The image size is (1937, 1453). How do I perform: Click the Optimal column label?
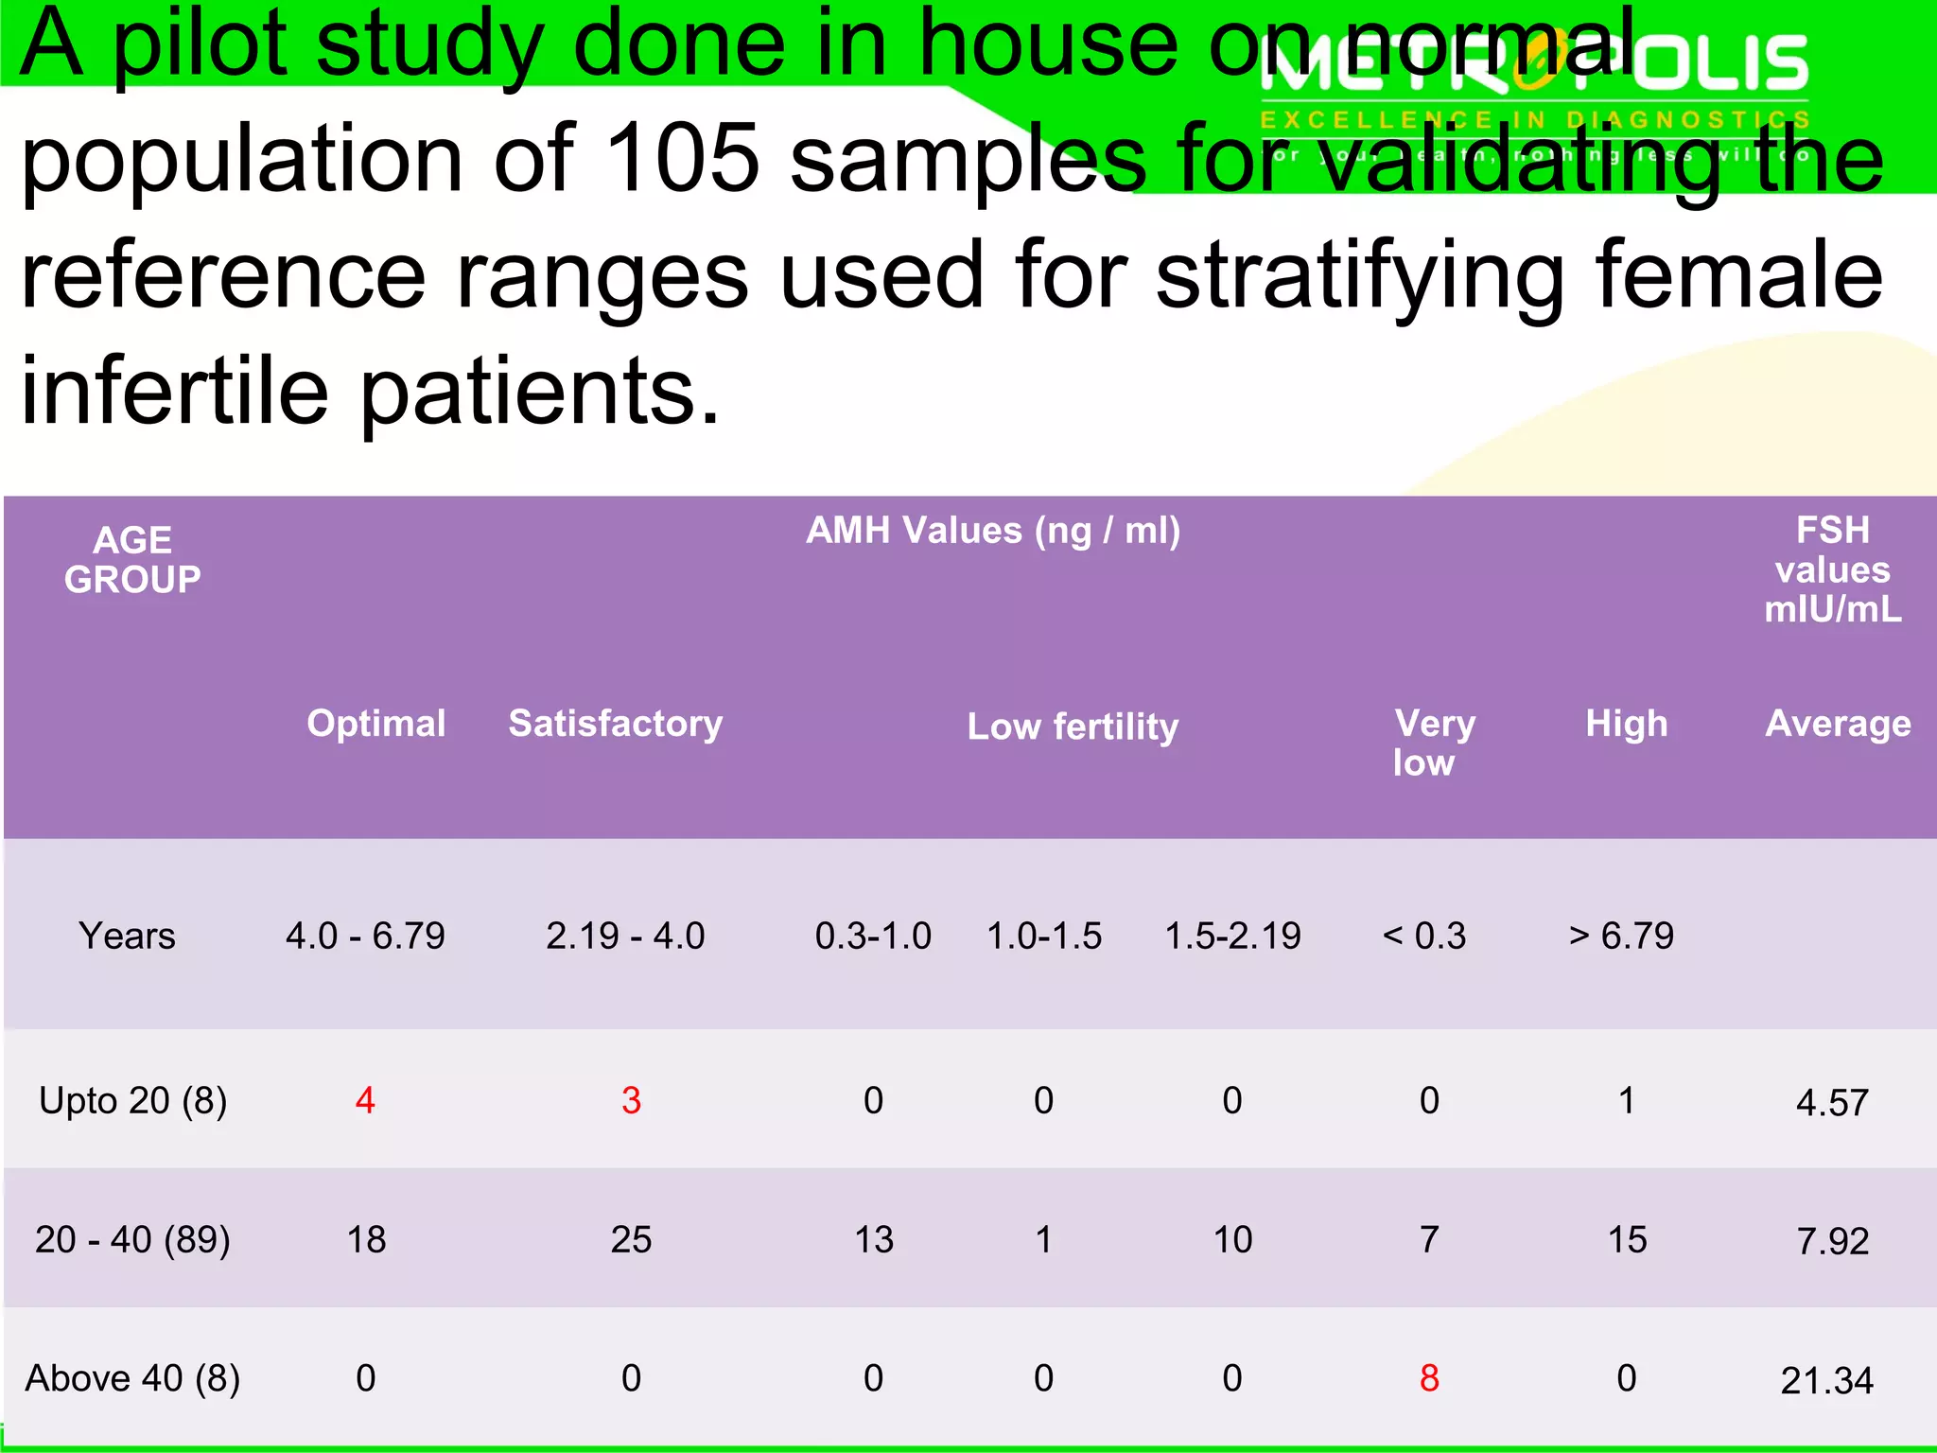pyautogui.click(x=376, y=724)
